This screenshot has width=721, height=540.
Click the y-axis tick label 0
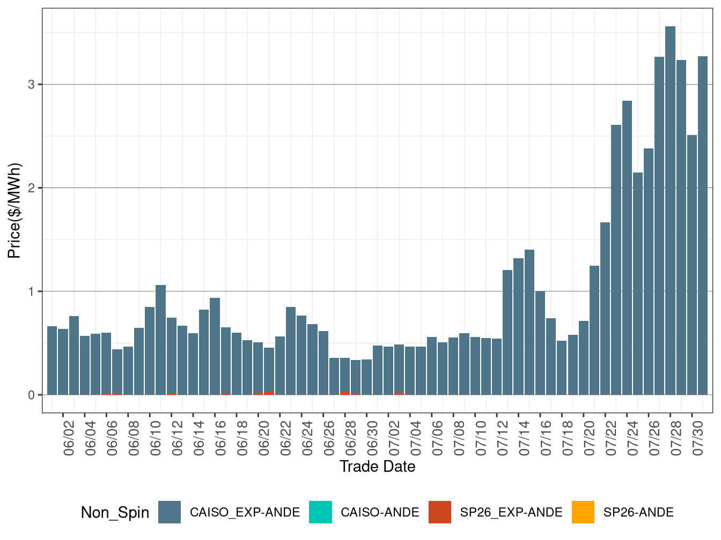pos(31,395)
